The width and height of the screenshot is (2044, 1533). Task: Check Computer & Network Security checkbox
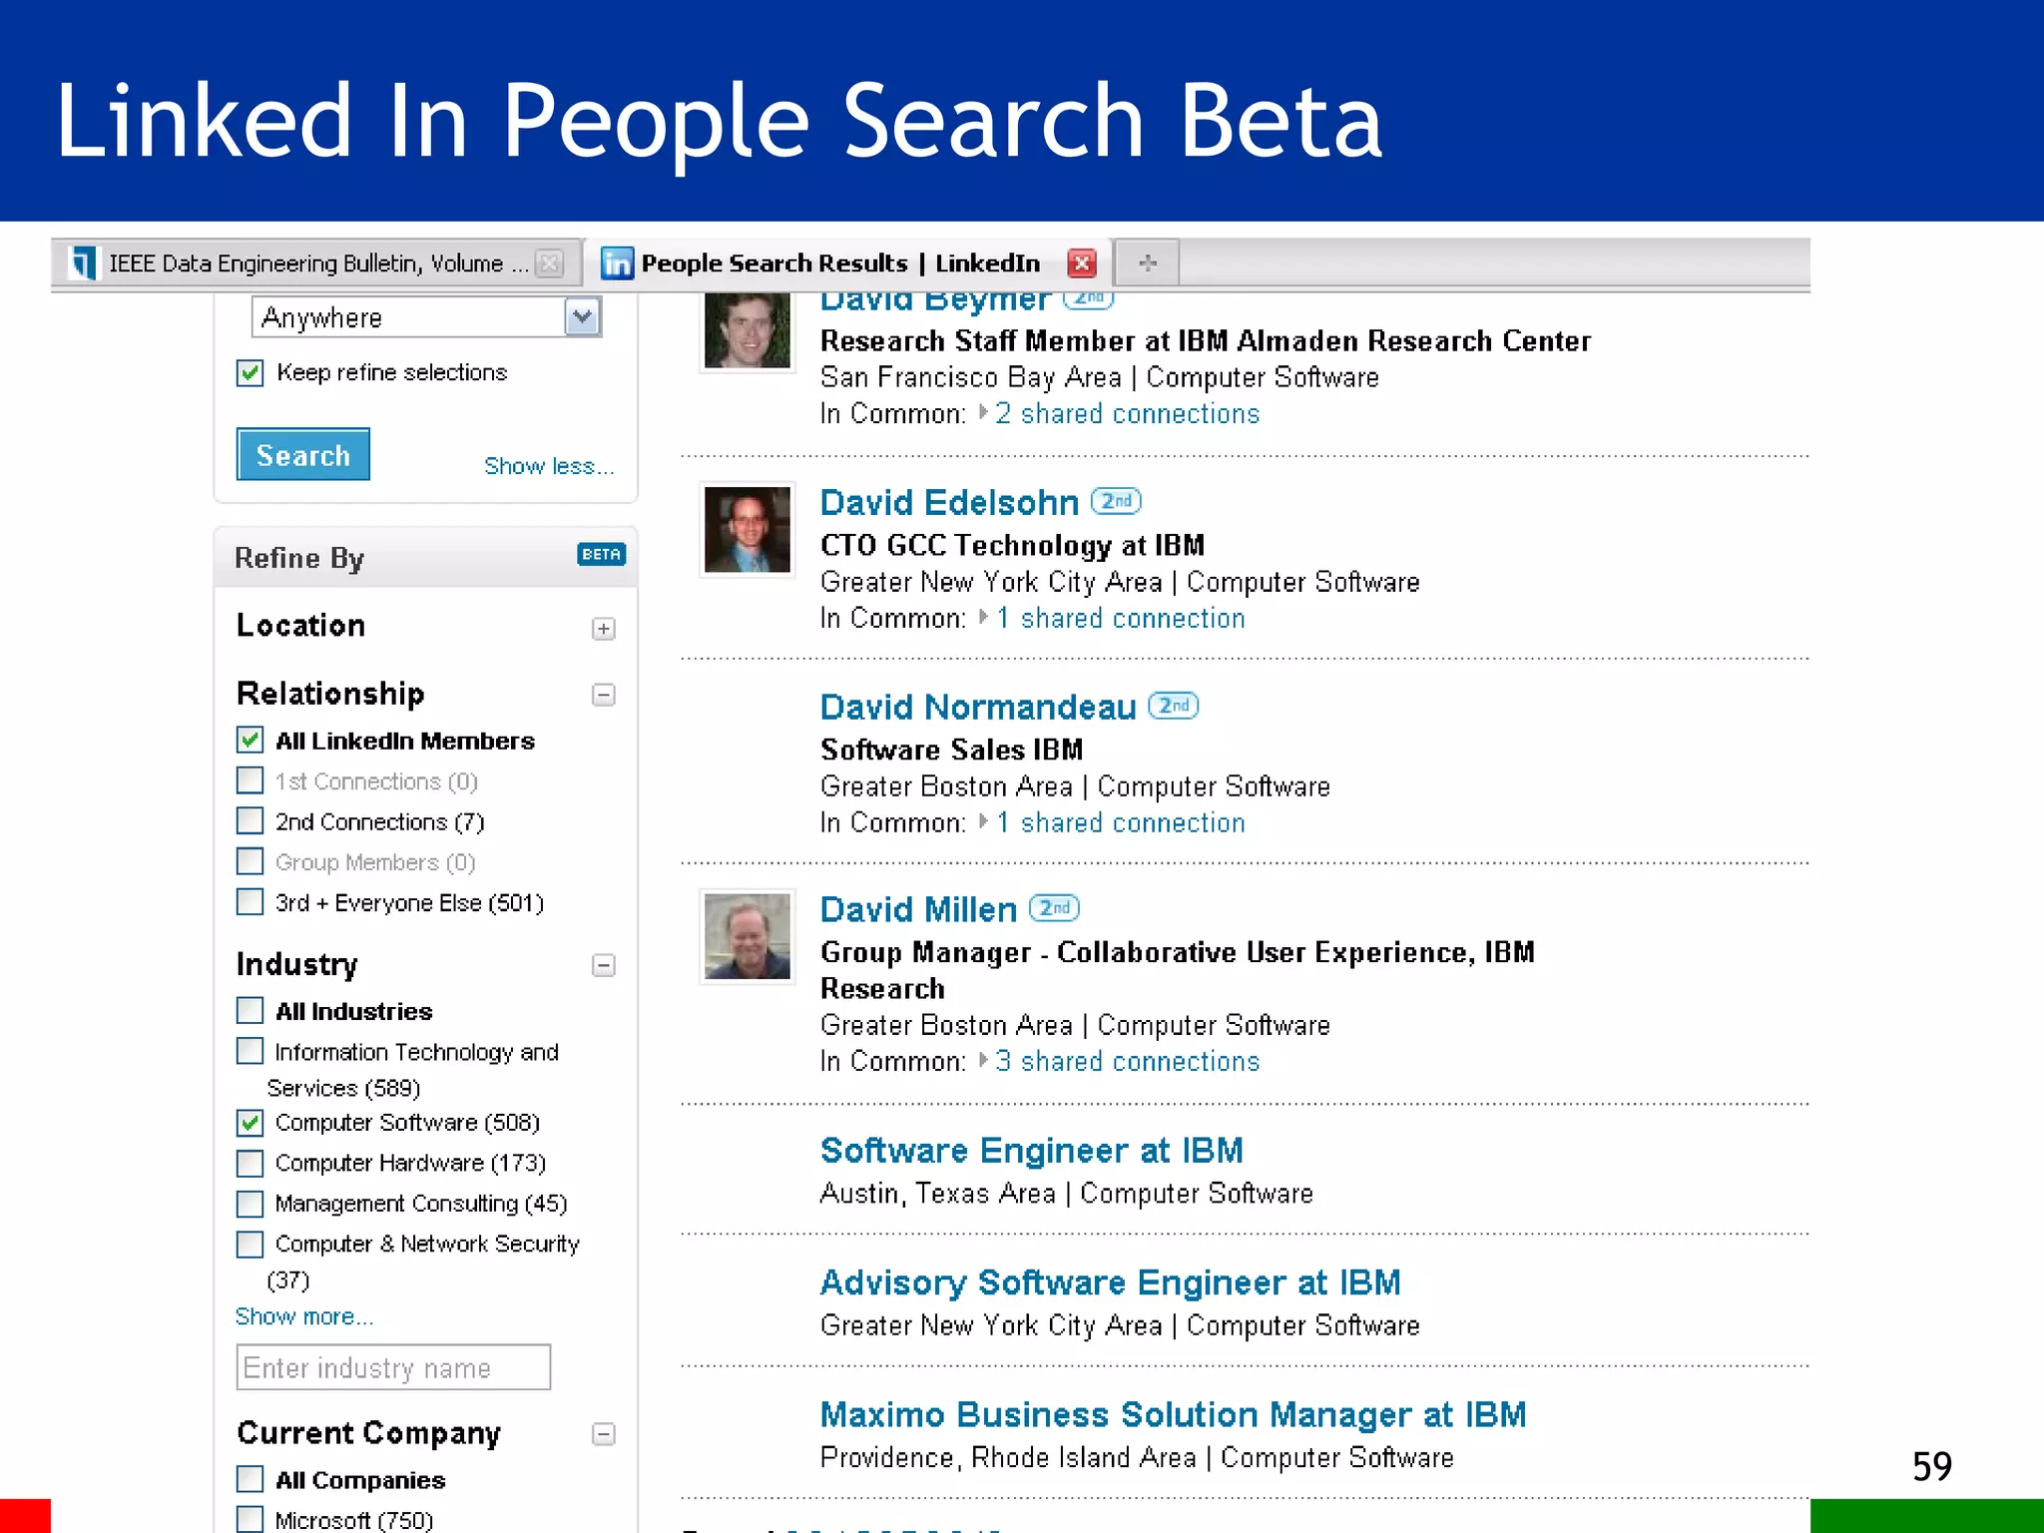(x=250, y=1245)
